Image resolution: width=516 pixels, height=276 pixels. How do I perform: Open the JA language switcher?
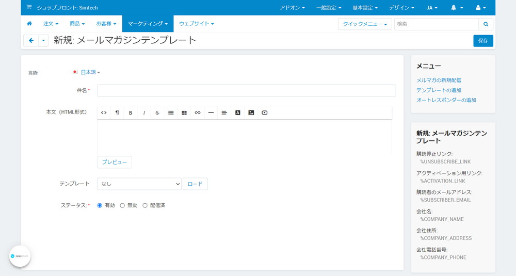pos(432,8)
